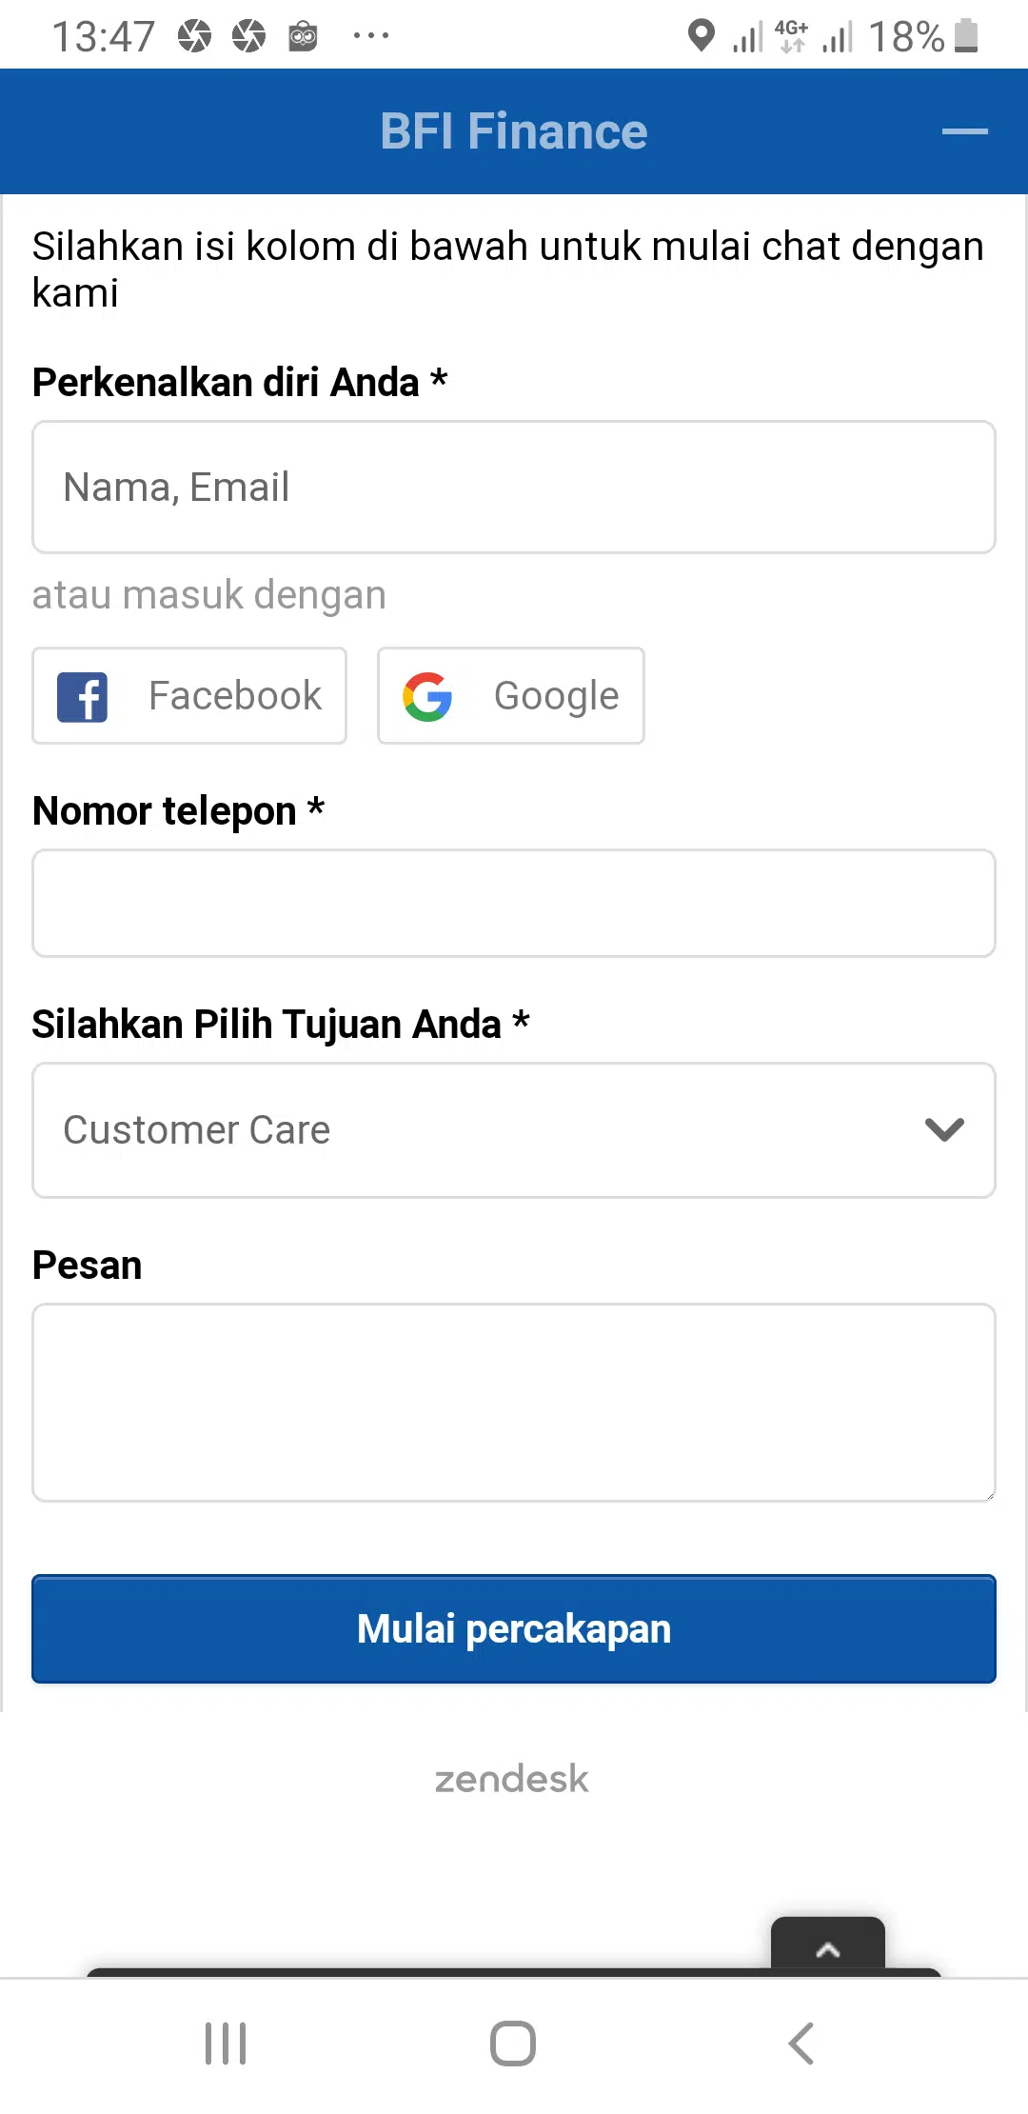Viewport: 1028px width, 2114px height.
Task: Click the Nama, Email input field
Action: pyautogui.click(x=514, y=487)
